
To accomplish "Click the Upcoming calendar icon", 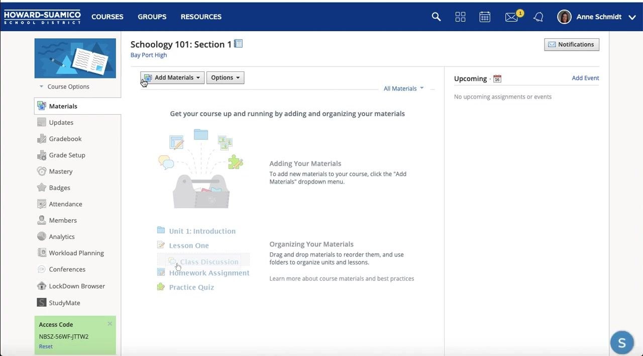I will click(x=497, y=78).
